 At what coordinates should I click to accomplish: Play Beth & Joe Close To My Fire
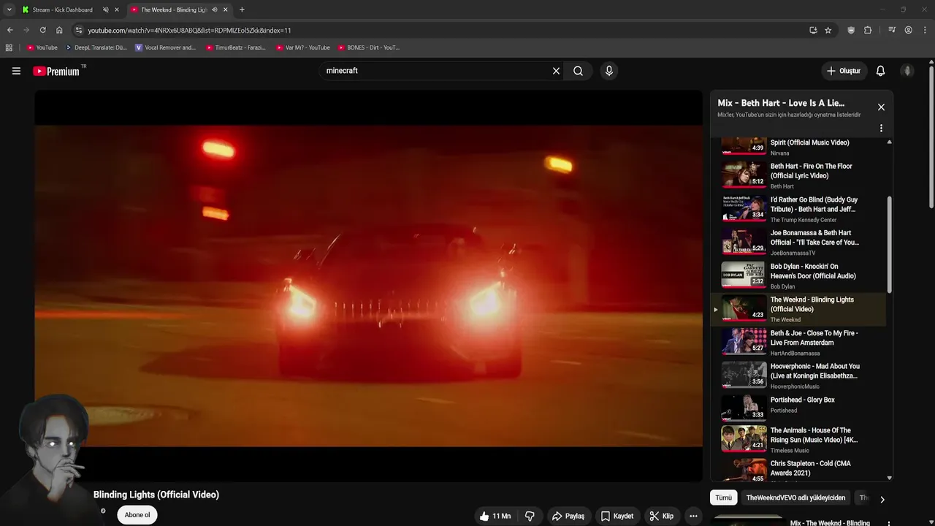click(800, 343)
